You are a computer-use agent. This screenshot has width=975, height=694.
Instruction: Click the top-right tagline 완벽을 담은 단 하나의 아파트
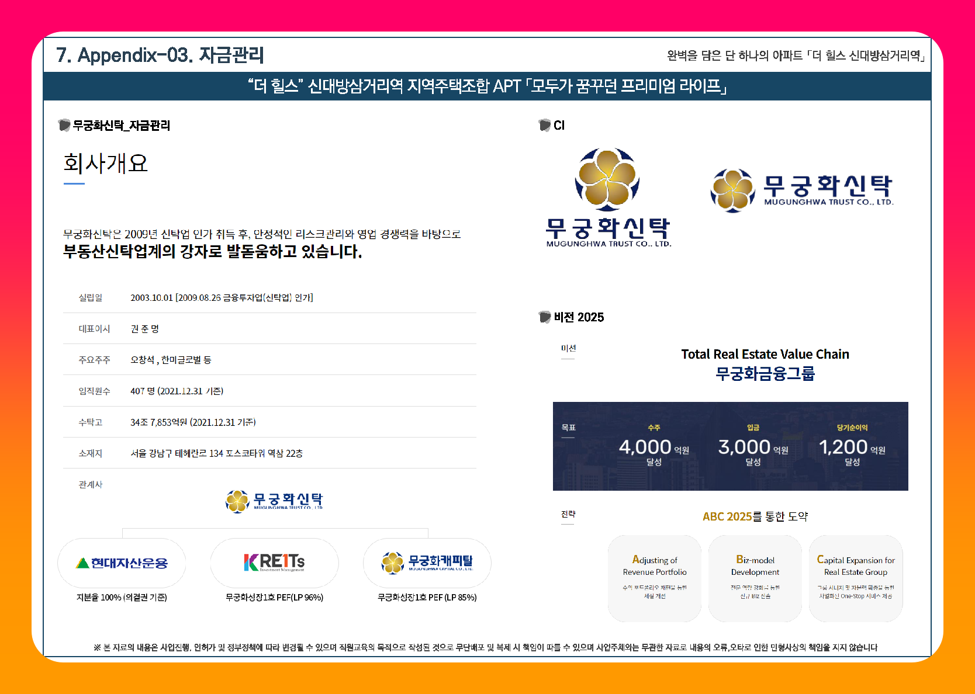(796, 55)
